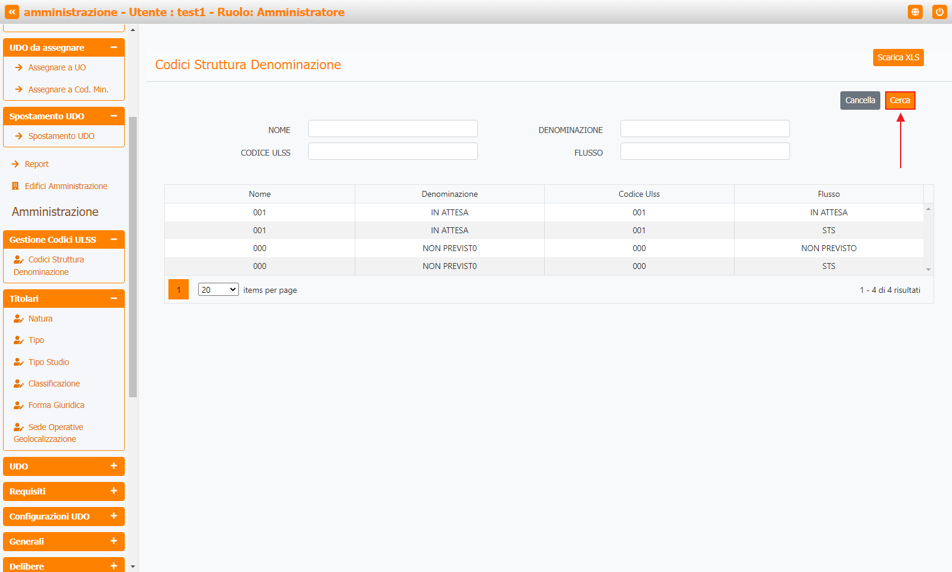Expand the UDO menu section
Image resolution: width=952 pixels, height=572 pixels.
[113, 466]
